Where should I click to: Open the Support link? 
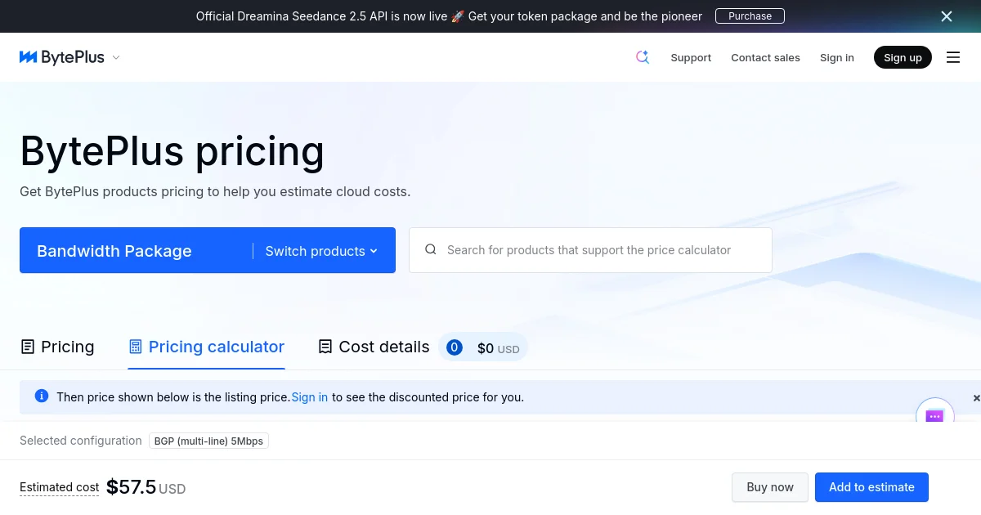point(691,57)
